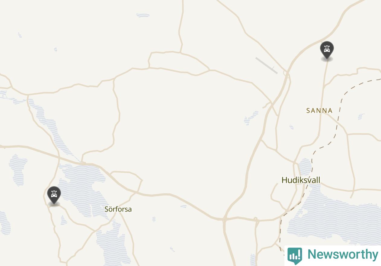Click the small lake just above Hudiksvall label
This screenshot has width=381, height=266.
305,167
